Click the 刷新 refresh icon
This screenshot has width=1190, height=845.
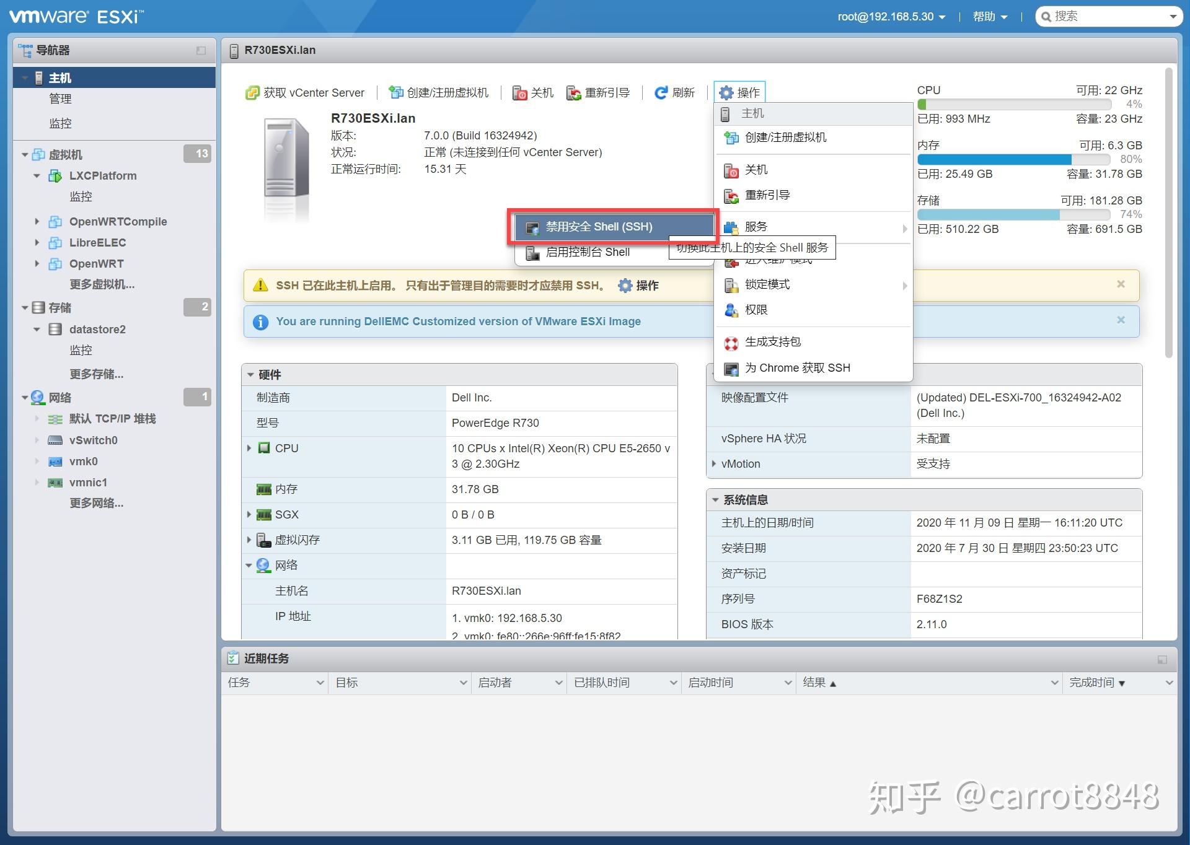(x=662, y=92)
